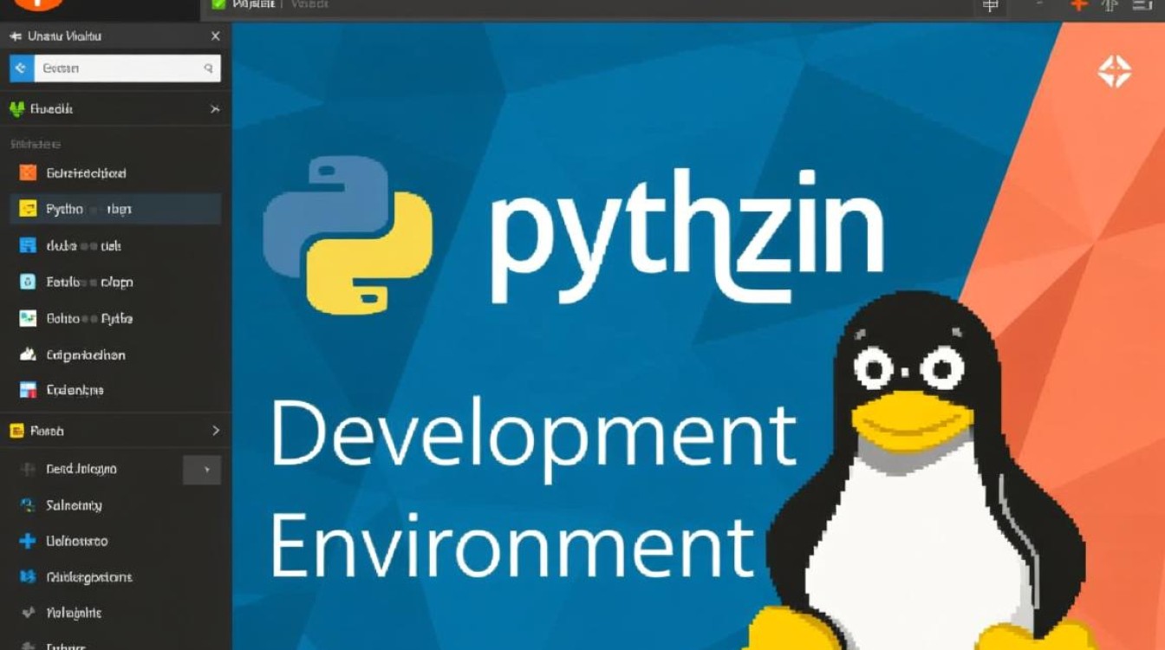Click the back arrow beside the search box
This screenshot has height=650, width=1165.
point(19,68)
